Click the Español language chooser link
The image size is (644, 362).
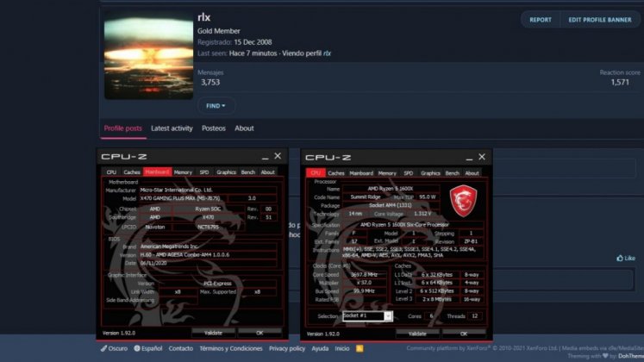pyautogui.click(x=148, y=348)
